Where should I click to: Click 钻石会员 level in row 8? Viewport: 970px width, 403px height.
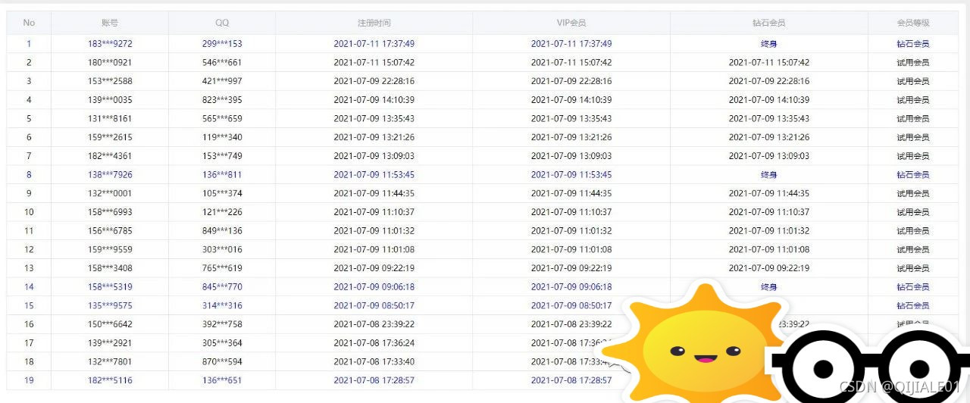pyautogui.click(x=912, y=175)
